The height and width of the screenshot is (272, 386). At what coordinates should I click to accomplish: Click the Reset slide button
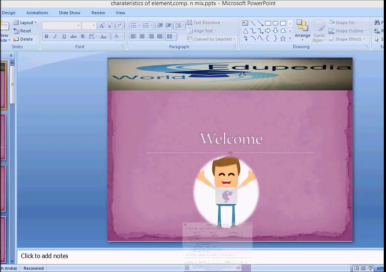(x=22, y=31)
